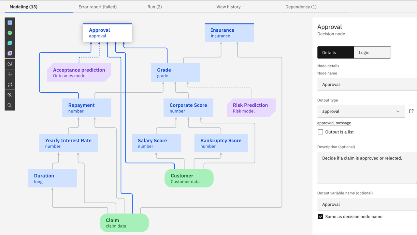The image size is (417, 235).
Task: Click the approved, message link
Action: (334, 123)
